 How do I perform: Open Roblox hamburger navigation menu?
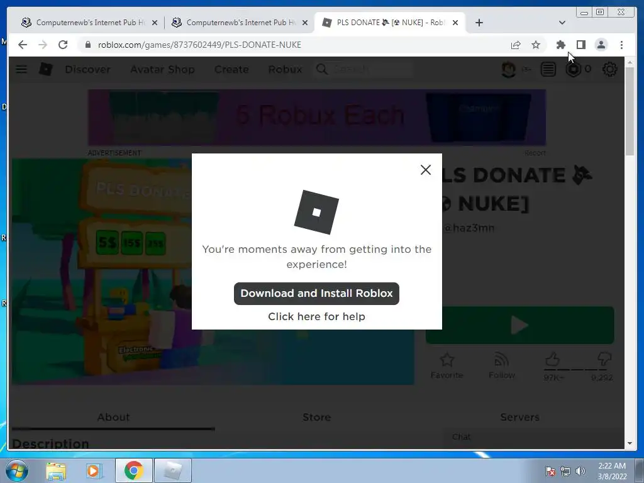coord(21,69)
